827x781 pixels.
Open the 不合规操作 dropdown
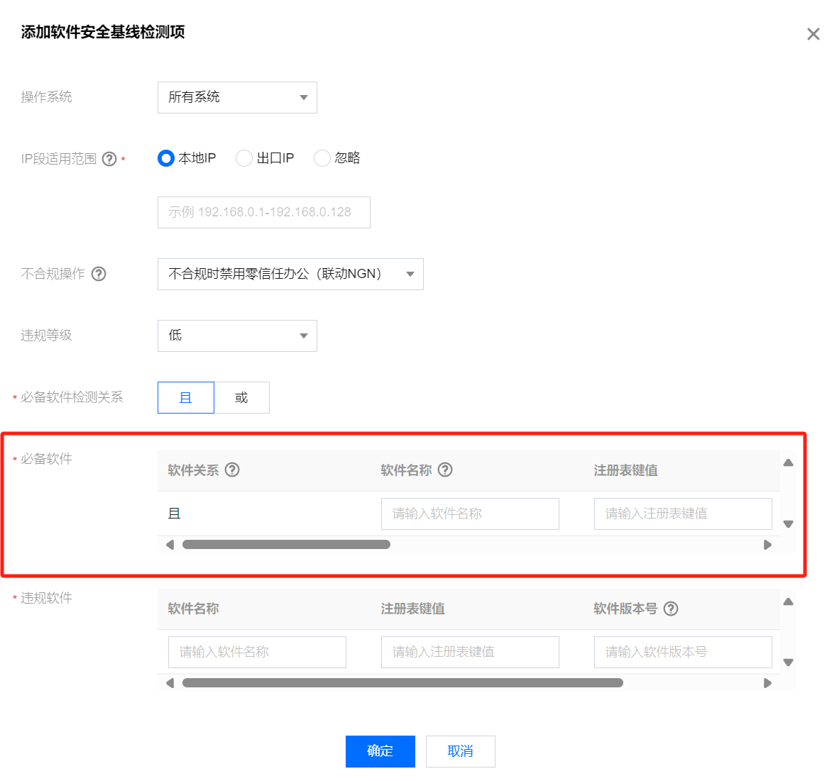(x=290, y=274)
